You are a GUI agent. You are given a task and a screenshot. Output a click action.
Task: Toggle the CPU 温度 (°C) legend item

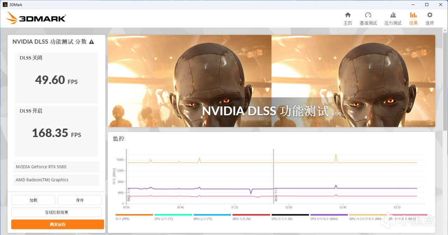click(173, 216)
